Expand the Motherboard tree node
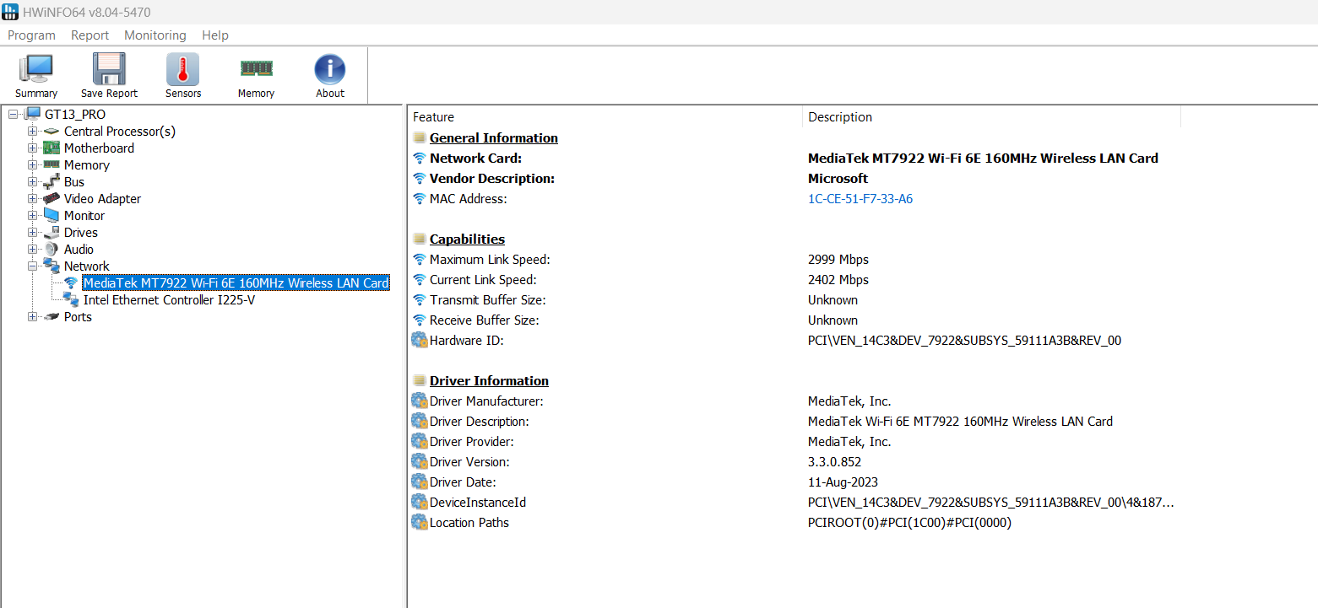The image size is (1318, 608). [32, 148]
